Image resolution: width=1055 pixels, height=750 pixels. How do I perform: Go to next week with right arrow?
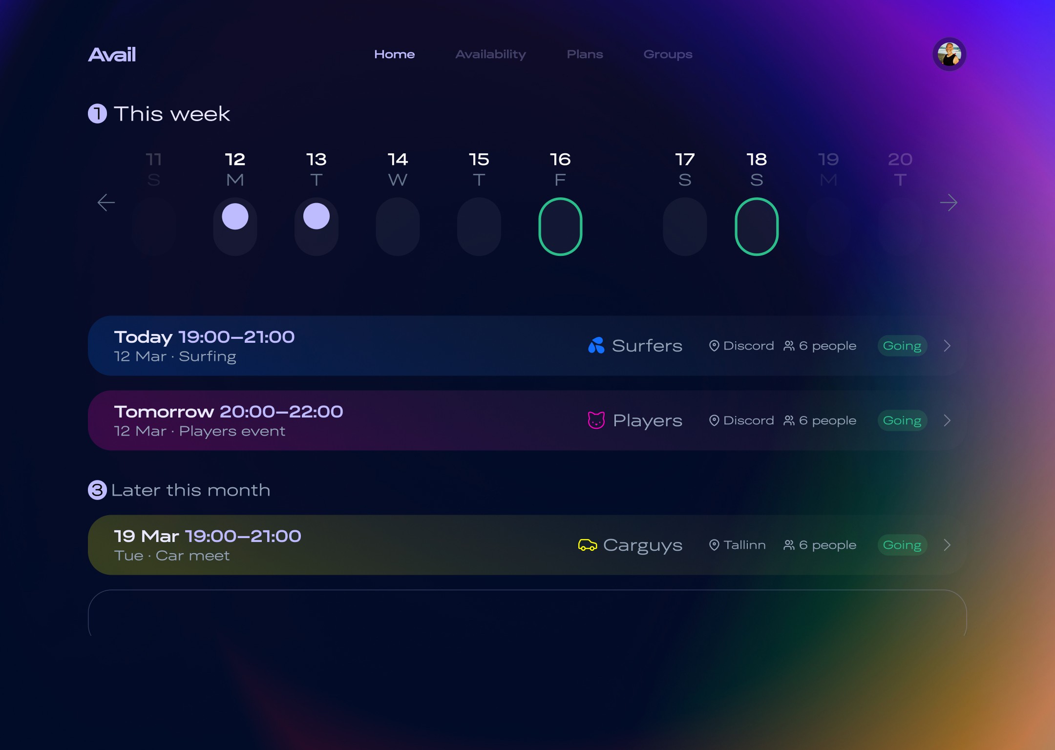tap(949, 202)
